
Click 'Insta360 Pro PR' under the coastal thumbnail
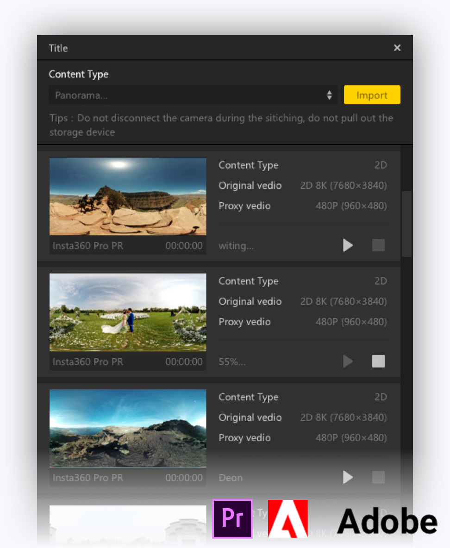click(x=88, y=478)
